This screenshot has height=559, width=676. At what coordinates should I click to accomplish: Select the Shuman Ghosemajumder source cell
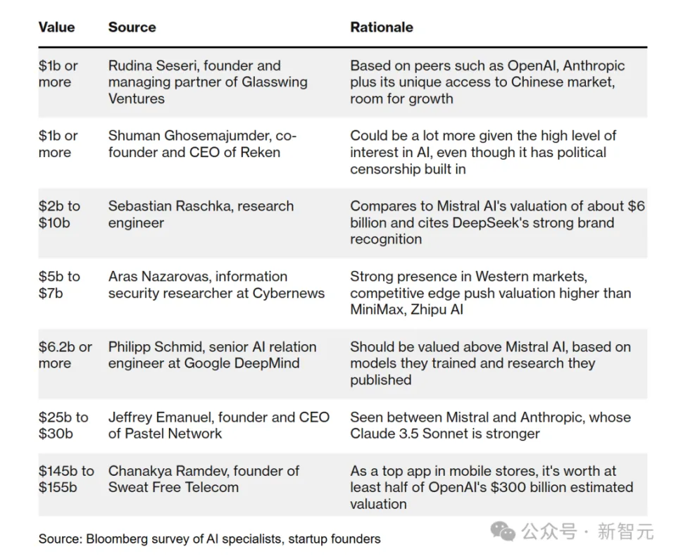202,144
